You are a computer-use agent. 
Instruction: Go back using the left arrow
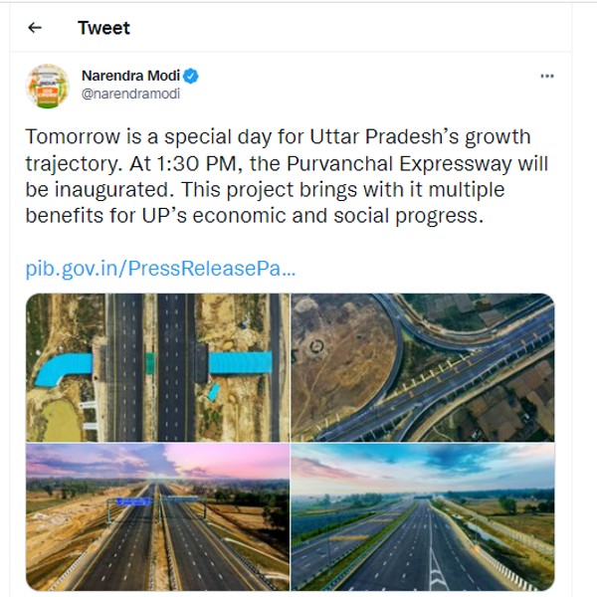tap(35, 28)
